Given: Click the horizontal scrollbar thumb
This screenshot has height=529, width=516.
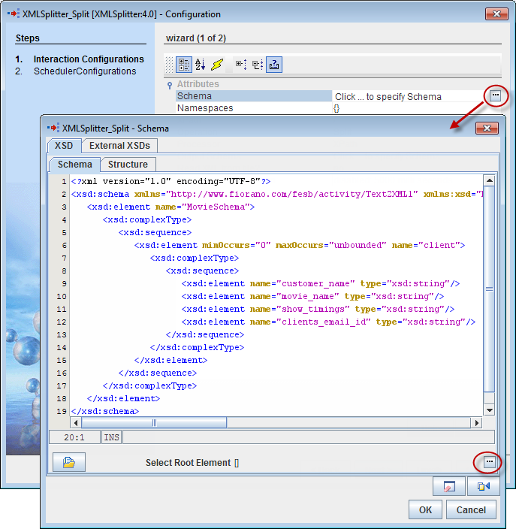Looking at the screenshot, I should click(x=154, y=423).
